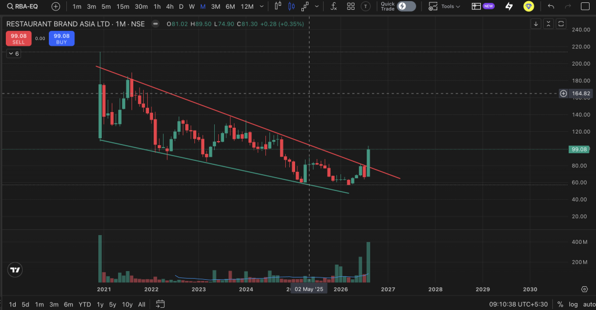Click the TradingView logo
The height and width of the screenshot is (310, 596).
[15, 270]
